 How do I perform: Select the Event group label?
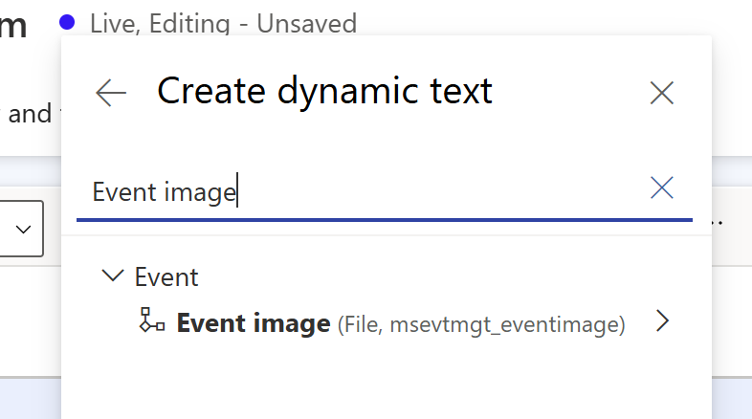(x=166, y=277)
